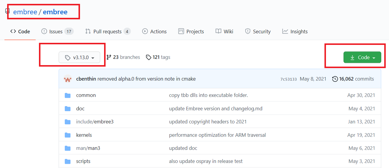Open the embree owner link
The image size is (389, 168).
click(25, 12)
